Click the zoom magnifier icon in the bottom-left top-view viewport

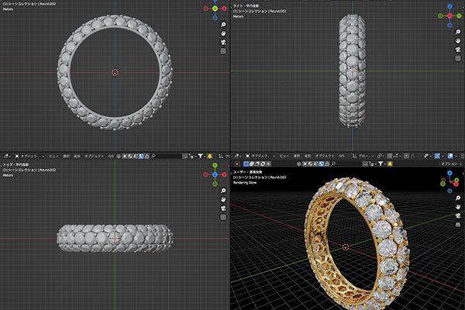(x=223, y=189)
